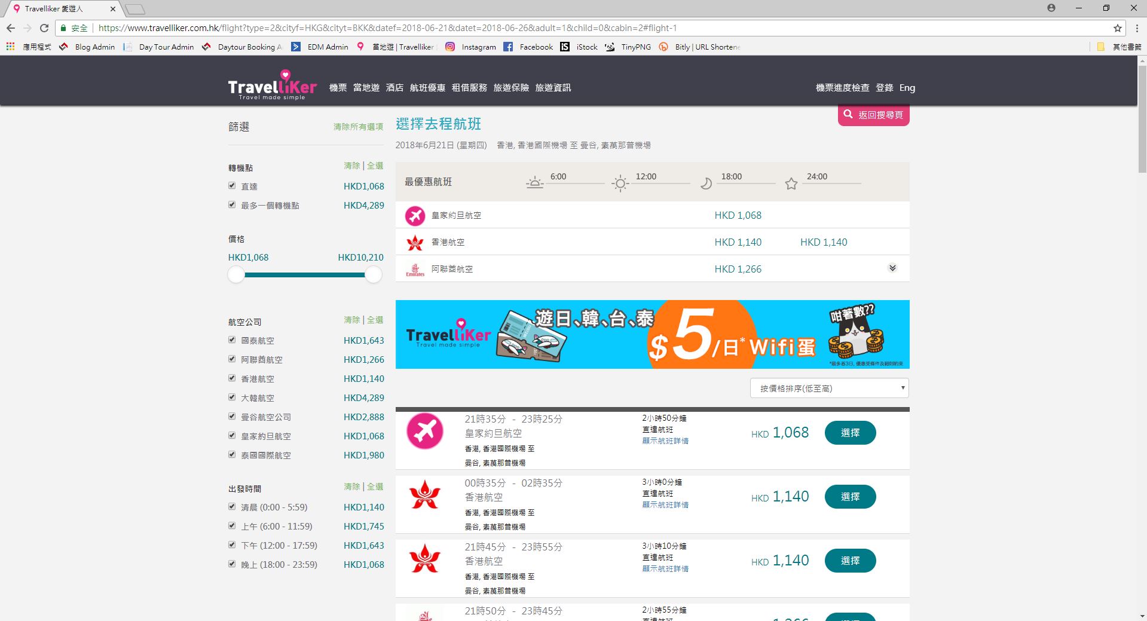Open the Chrome profile avatar icon

[1051, 8]
